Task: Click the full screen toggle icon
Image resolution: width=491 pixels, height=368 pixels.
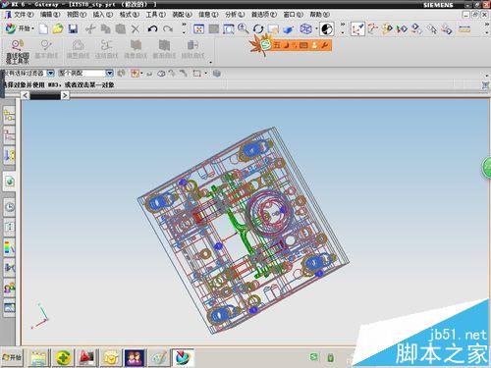Action: point(485,85)
